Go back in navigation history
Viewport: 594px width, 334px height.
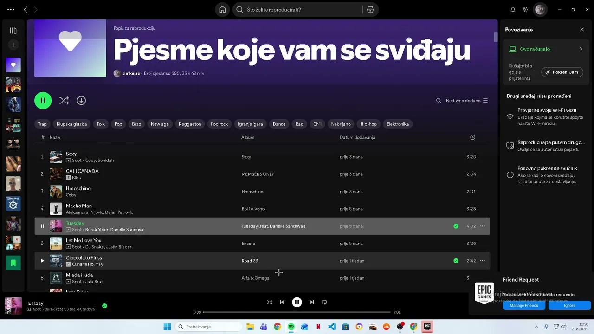click(26, 10)
